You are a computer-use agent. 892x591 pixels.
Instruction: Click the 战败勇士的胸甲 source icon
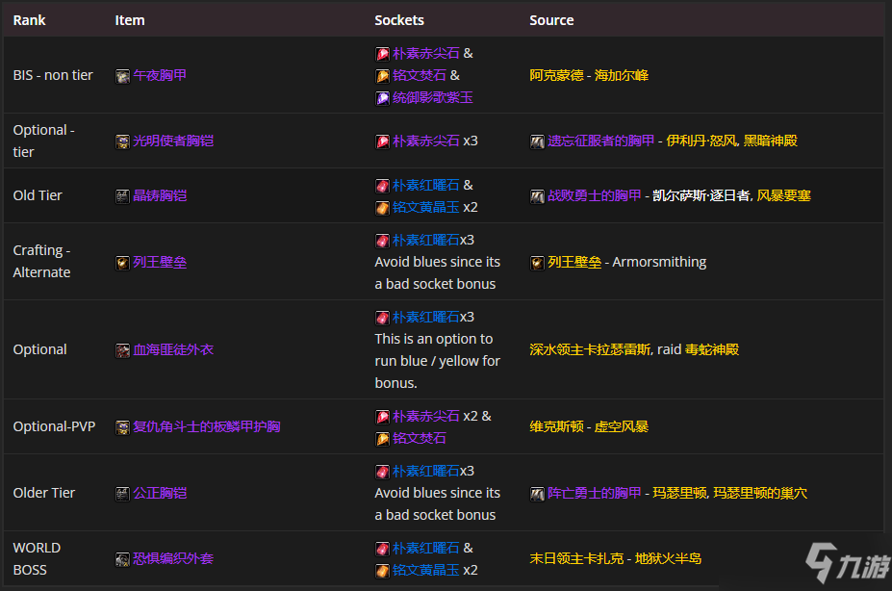click(537, 195)
